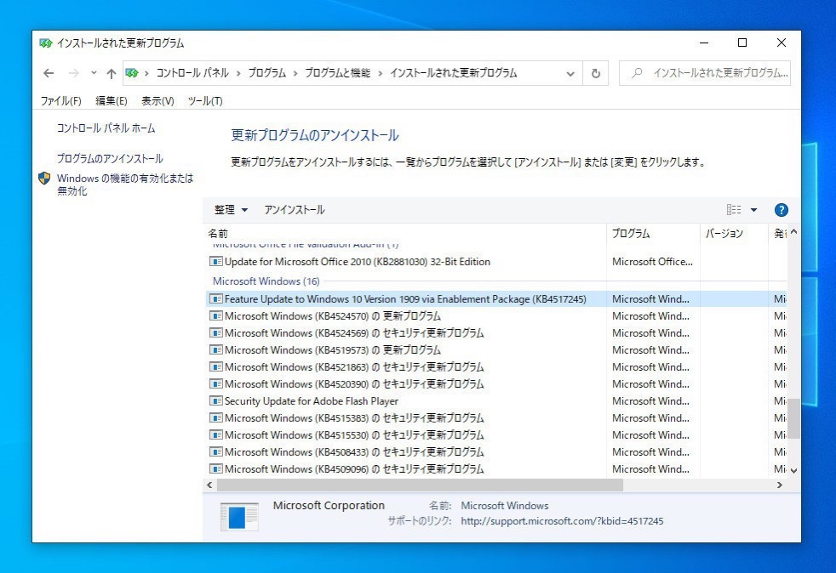Open help via the question mark icon
This screenshot has height=573, width=836.
(x=781, y=210)
